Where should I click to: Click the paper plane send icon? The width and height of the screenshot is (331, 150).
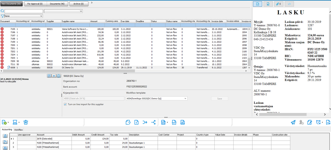[293, 122]
